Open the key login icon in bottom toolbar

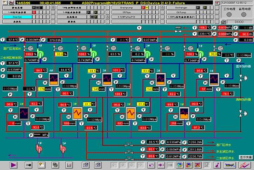[x=28, y=165]
